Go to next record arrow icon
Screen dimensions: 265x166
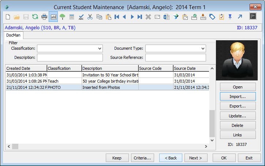[132, 17]
